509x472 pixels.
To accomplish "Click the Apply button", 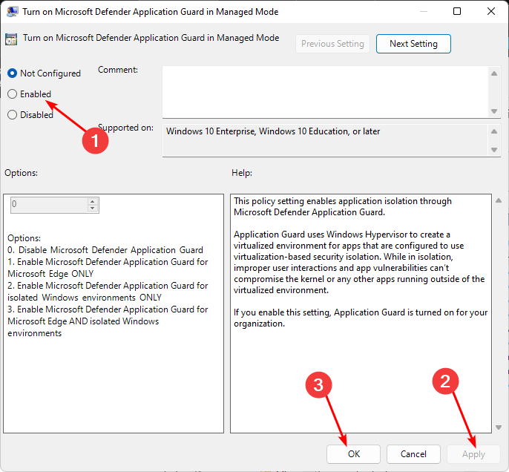I will (x=473, y=454).
